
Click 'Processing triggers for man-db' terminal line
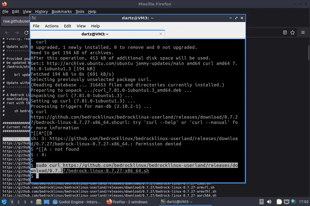tap(91, 106)
